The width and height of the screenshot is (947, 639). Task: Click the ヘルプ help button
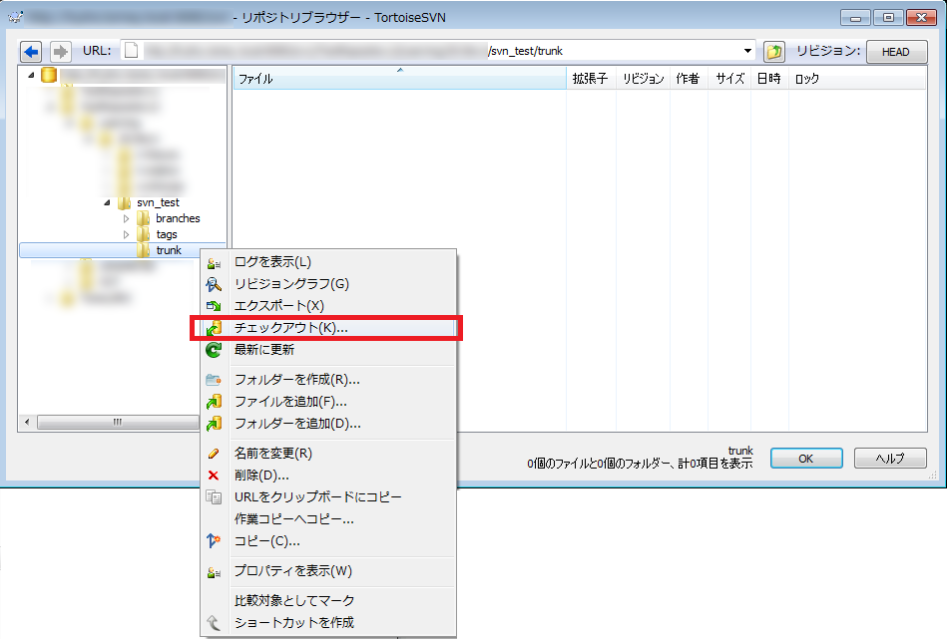click(x=890, y=459)
